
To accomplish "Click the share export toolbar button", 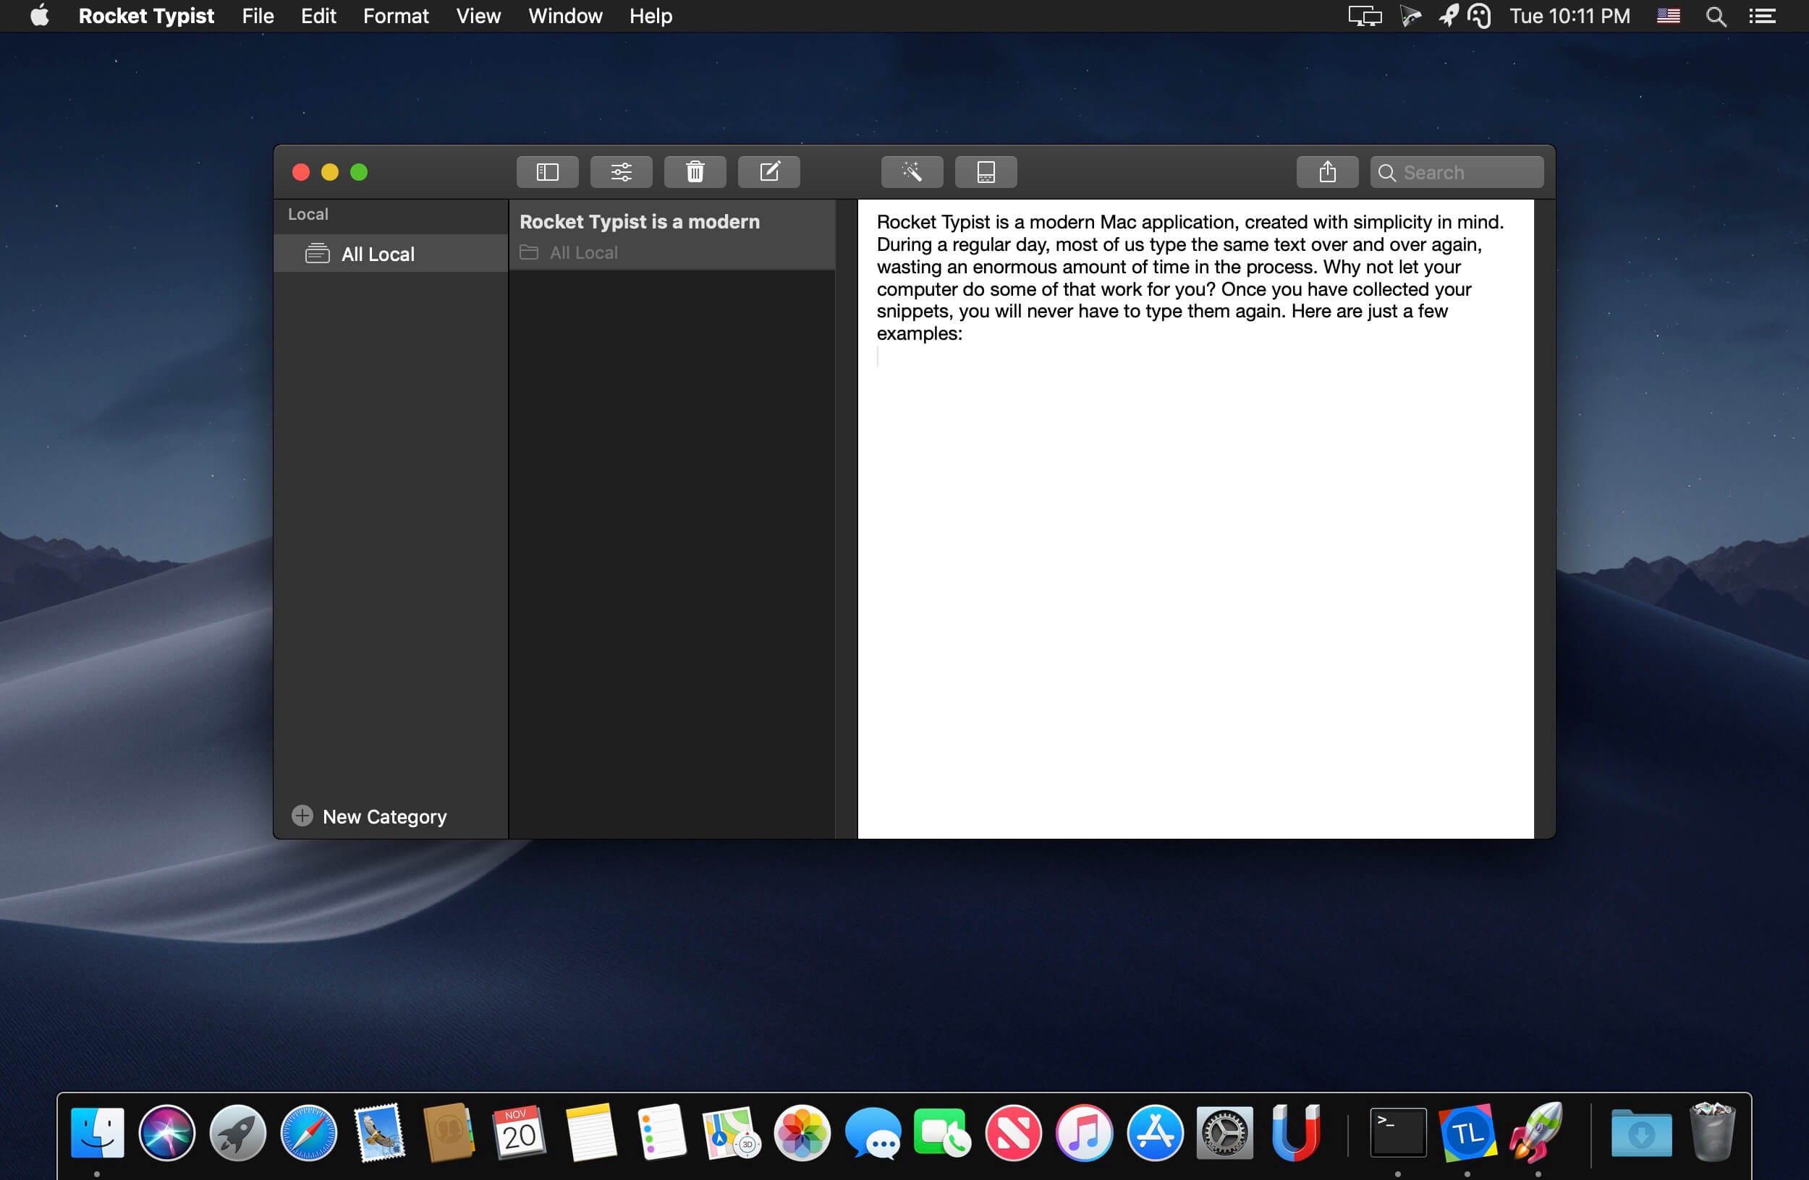I will pyautogui.click(x=1327, y=172).
